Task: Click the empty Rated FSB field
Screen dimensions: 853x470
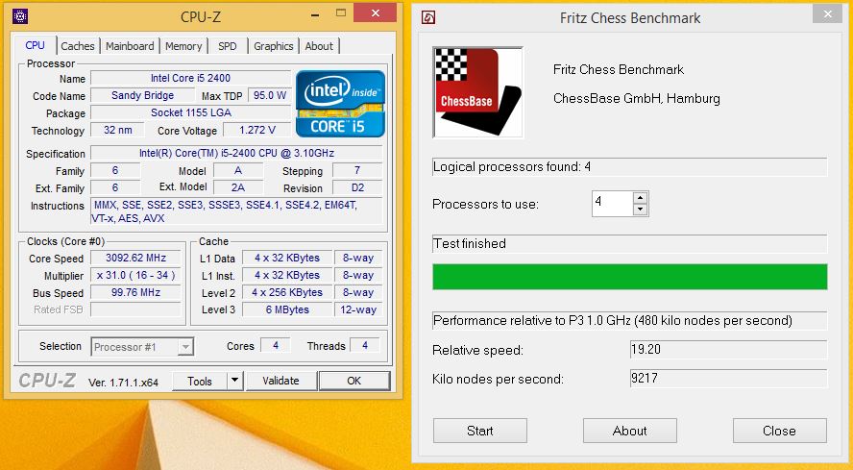Action: click(x=135, y=309)
